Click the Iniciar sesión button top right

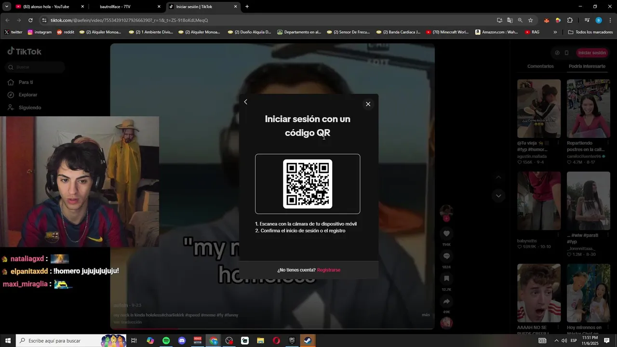(x=592, y=53)
